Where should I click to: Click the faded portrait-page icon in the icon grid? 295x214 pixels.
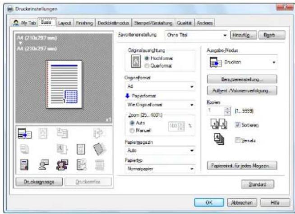click(43, 134)
